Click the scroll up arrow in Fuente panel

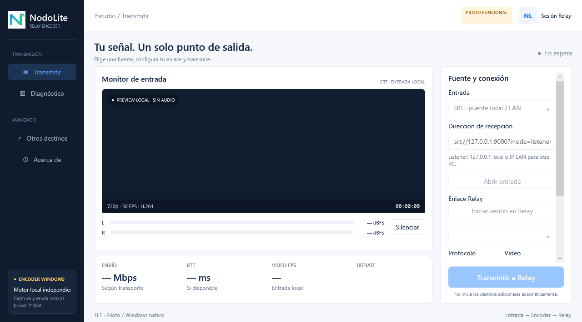[560, 77]
